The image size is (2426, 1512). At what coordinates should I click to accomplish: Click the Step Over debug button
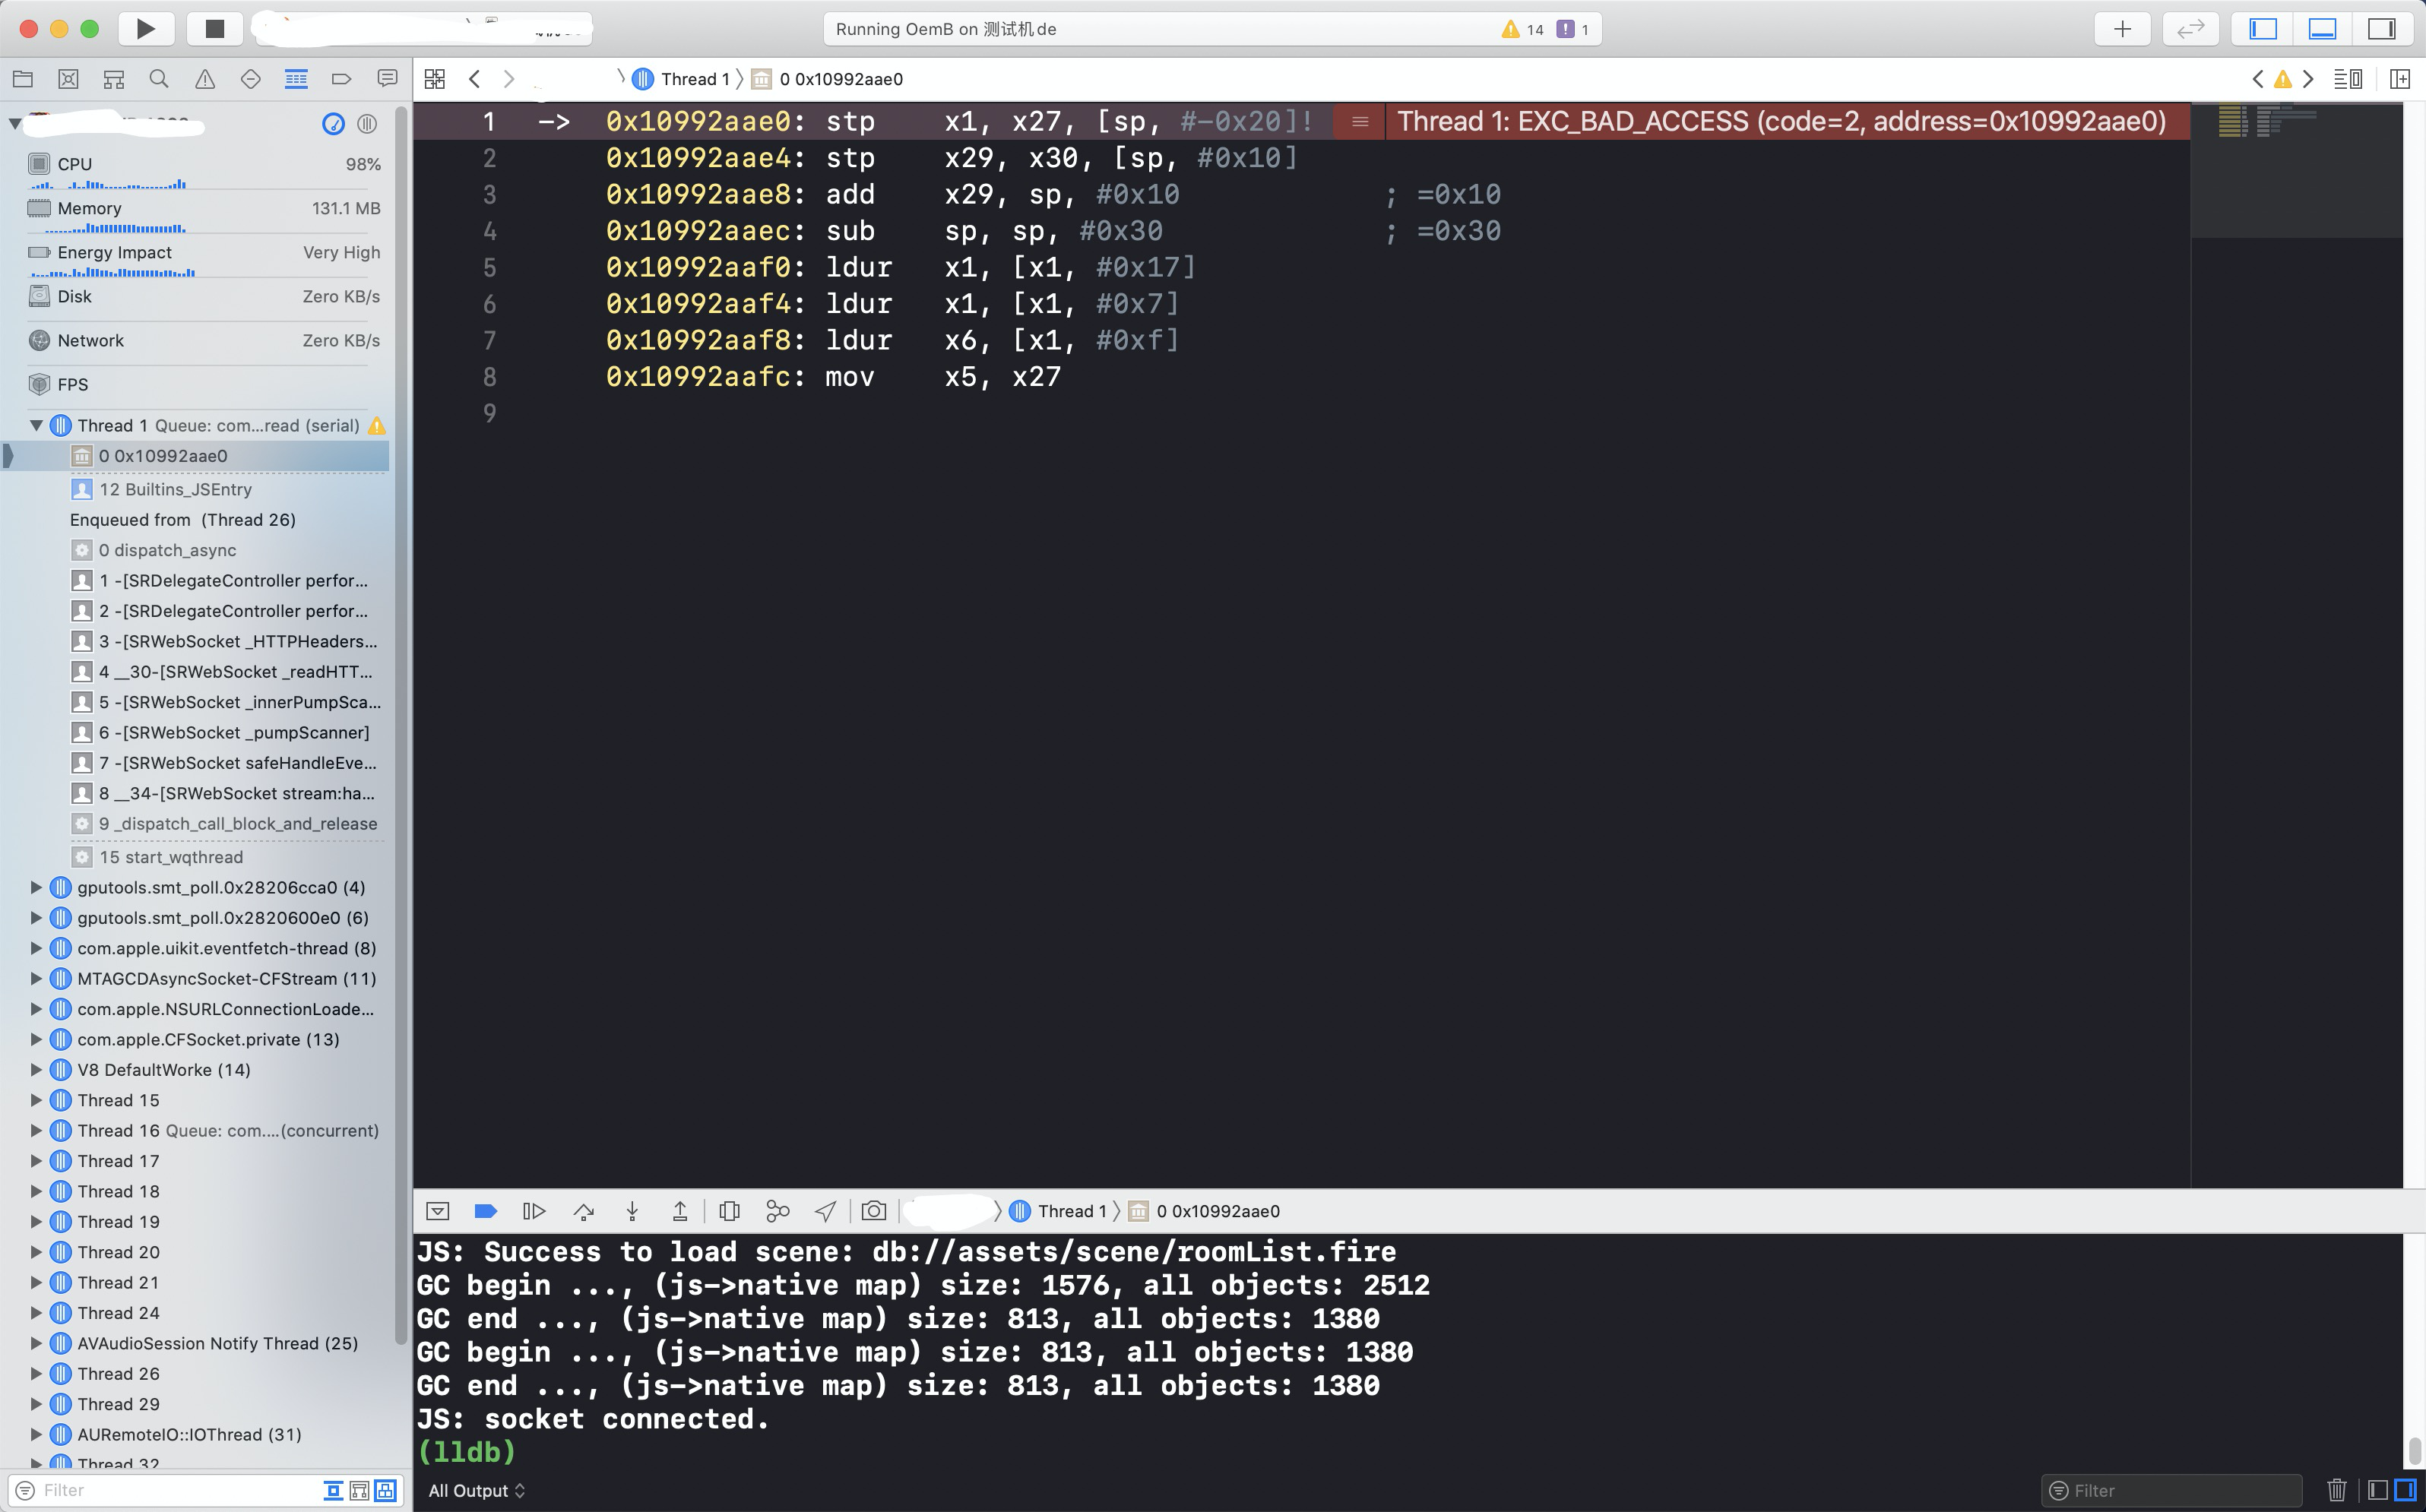pyautogui.click(x=584, y=1211)
